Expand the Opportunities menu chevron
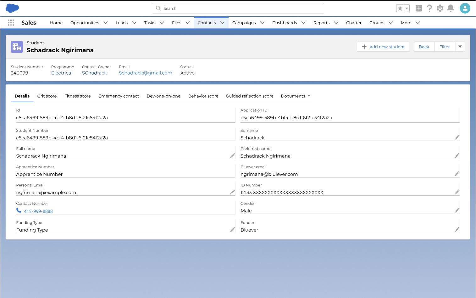 click(106, 23)
